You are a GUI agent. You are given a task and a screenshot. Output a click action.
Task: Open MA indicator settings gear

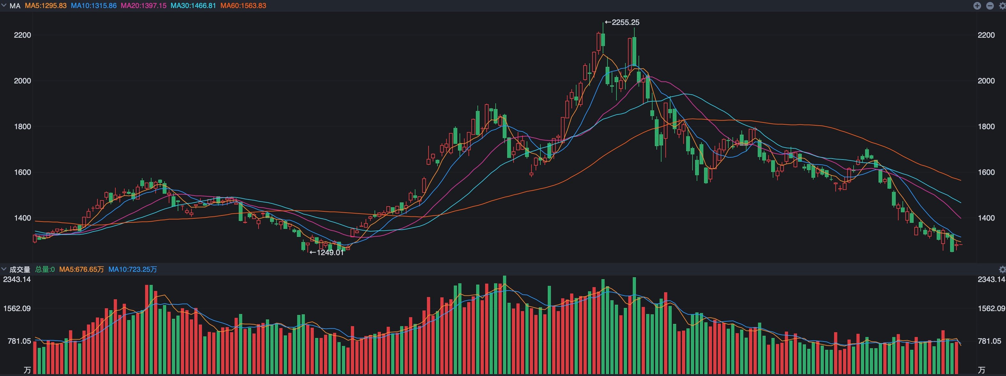coord(1002,6)
